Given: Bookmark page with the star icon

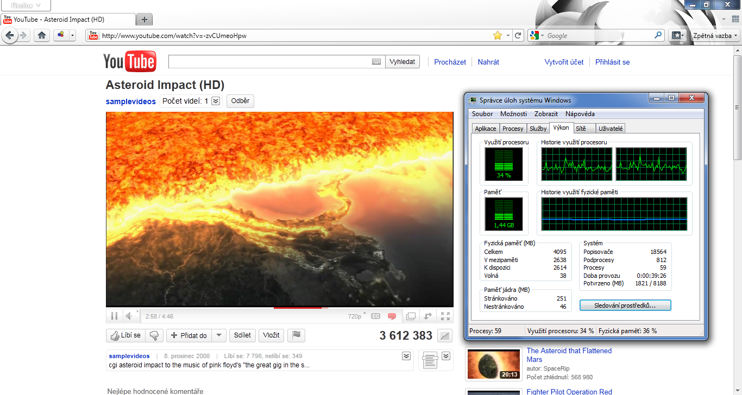Looking at the screenshot, I should click(x=497, y=35).
